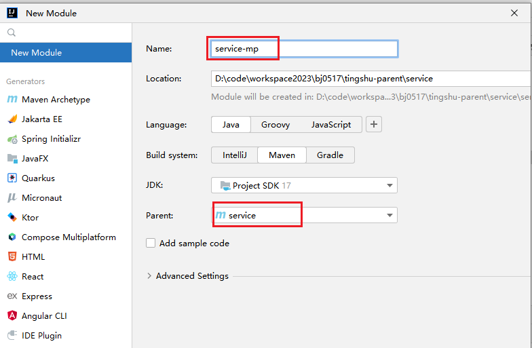The height and width of the screenshot is (348, 532).
Task: Click the IntelliJ IDEA logo in title bar
Action: [x=12, y=13]
